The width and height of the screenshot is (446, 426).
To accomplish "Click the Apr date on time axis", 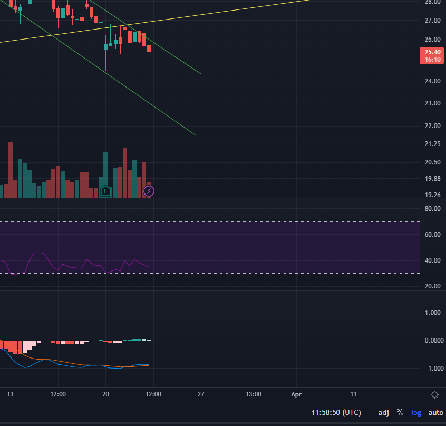I will [x=296, y=394].
